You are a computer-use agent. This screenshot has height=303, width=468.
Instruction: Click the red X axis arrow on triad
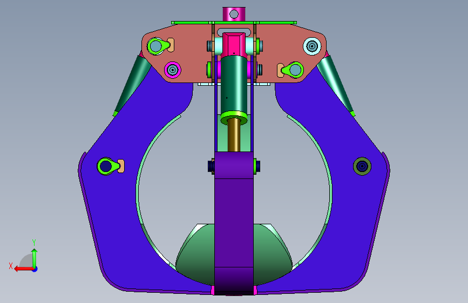click(x=24, y=269)
